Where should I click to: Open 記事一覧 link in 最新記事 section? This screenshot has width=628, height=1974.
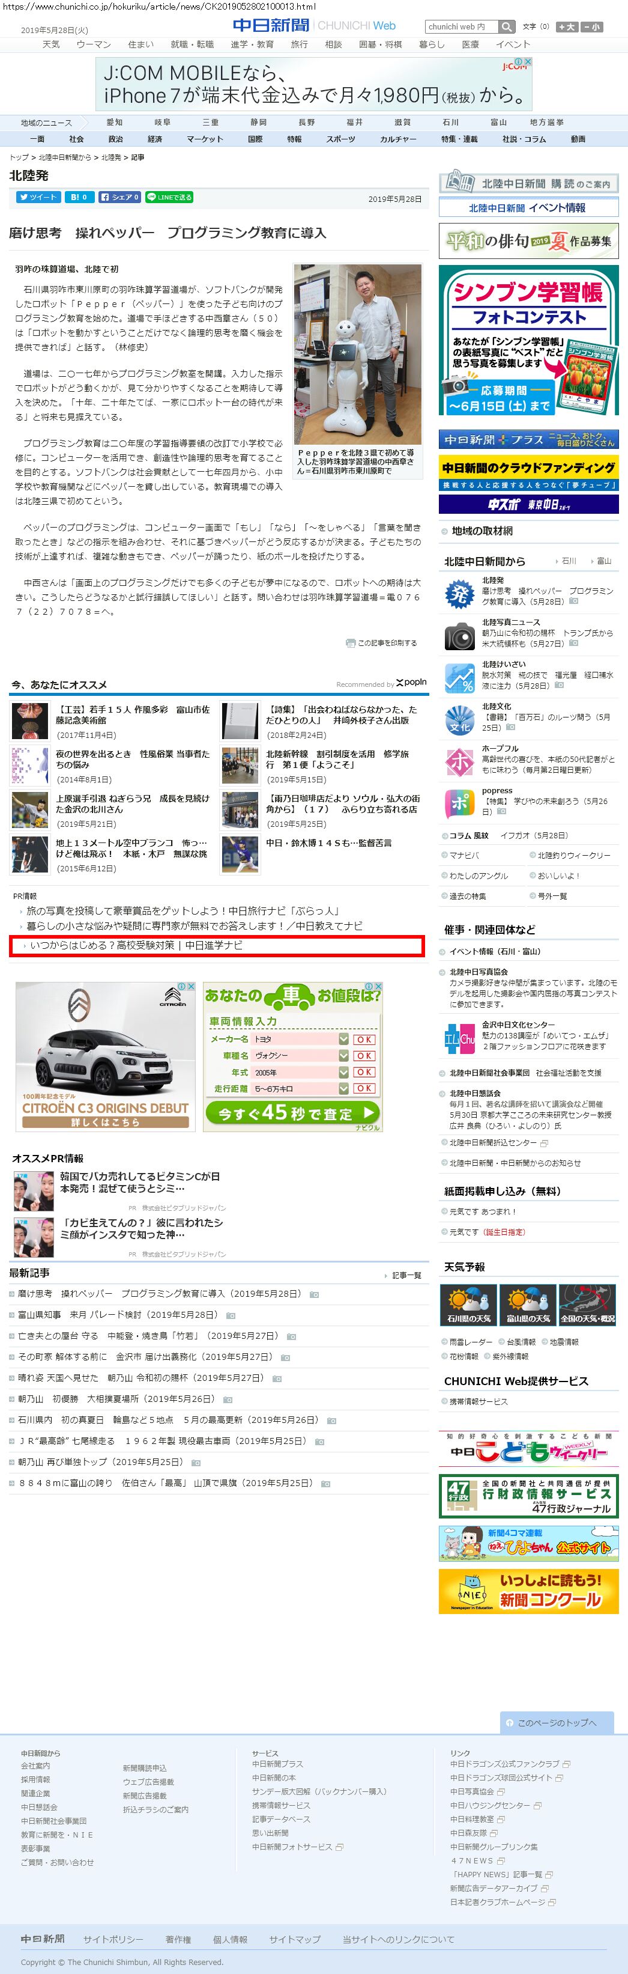click(406, 1275)
